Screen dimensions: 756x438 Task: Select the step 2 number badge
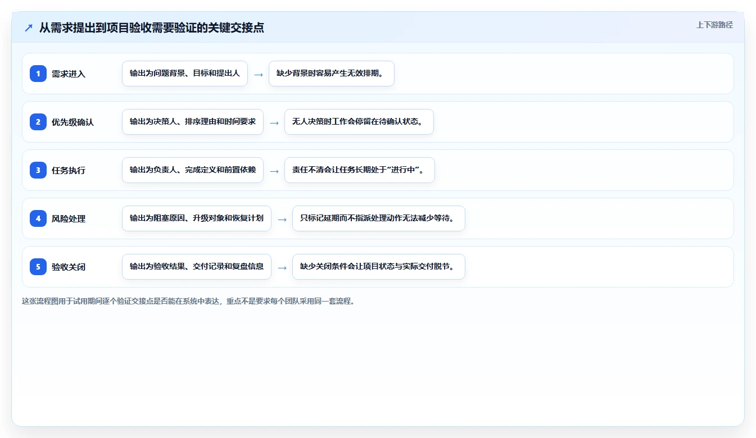coord(38,121)
